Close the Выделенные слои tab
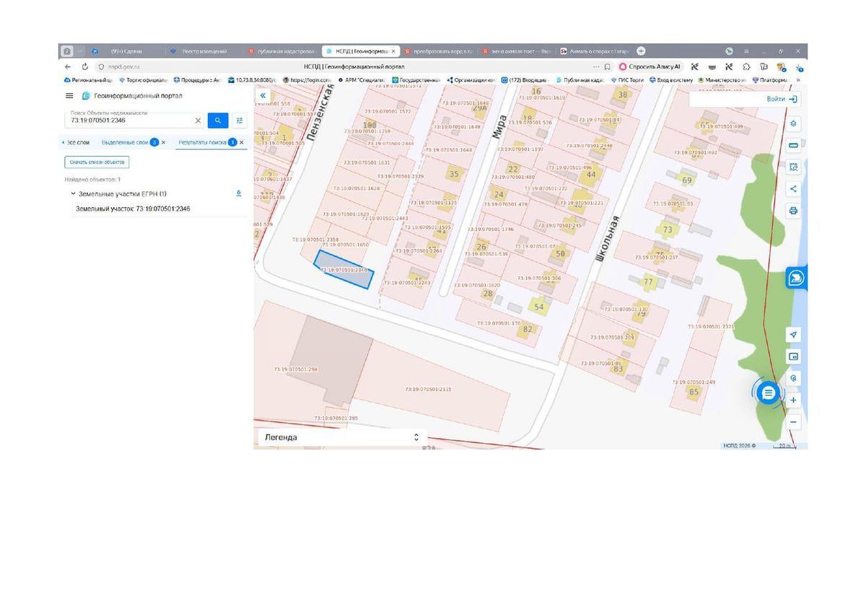 164,142
